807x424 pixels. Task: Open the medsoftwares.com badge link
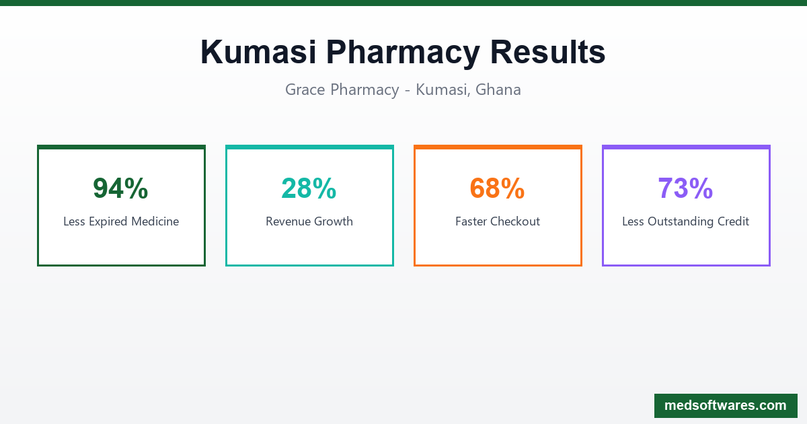tap(725, 406)
